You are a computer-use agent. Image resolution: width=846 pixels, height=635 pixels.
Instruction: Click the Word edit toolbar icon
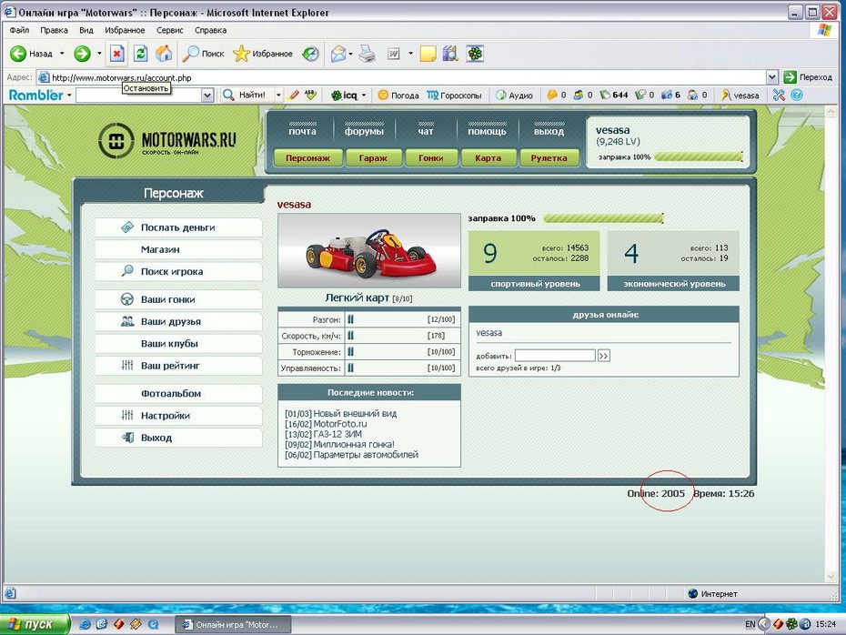(x=394, y=54)
